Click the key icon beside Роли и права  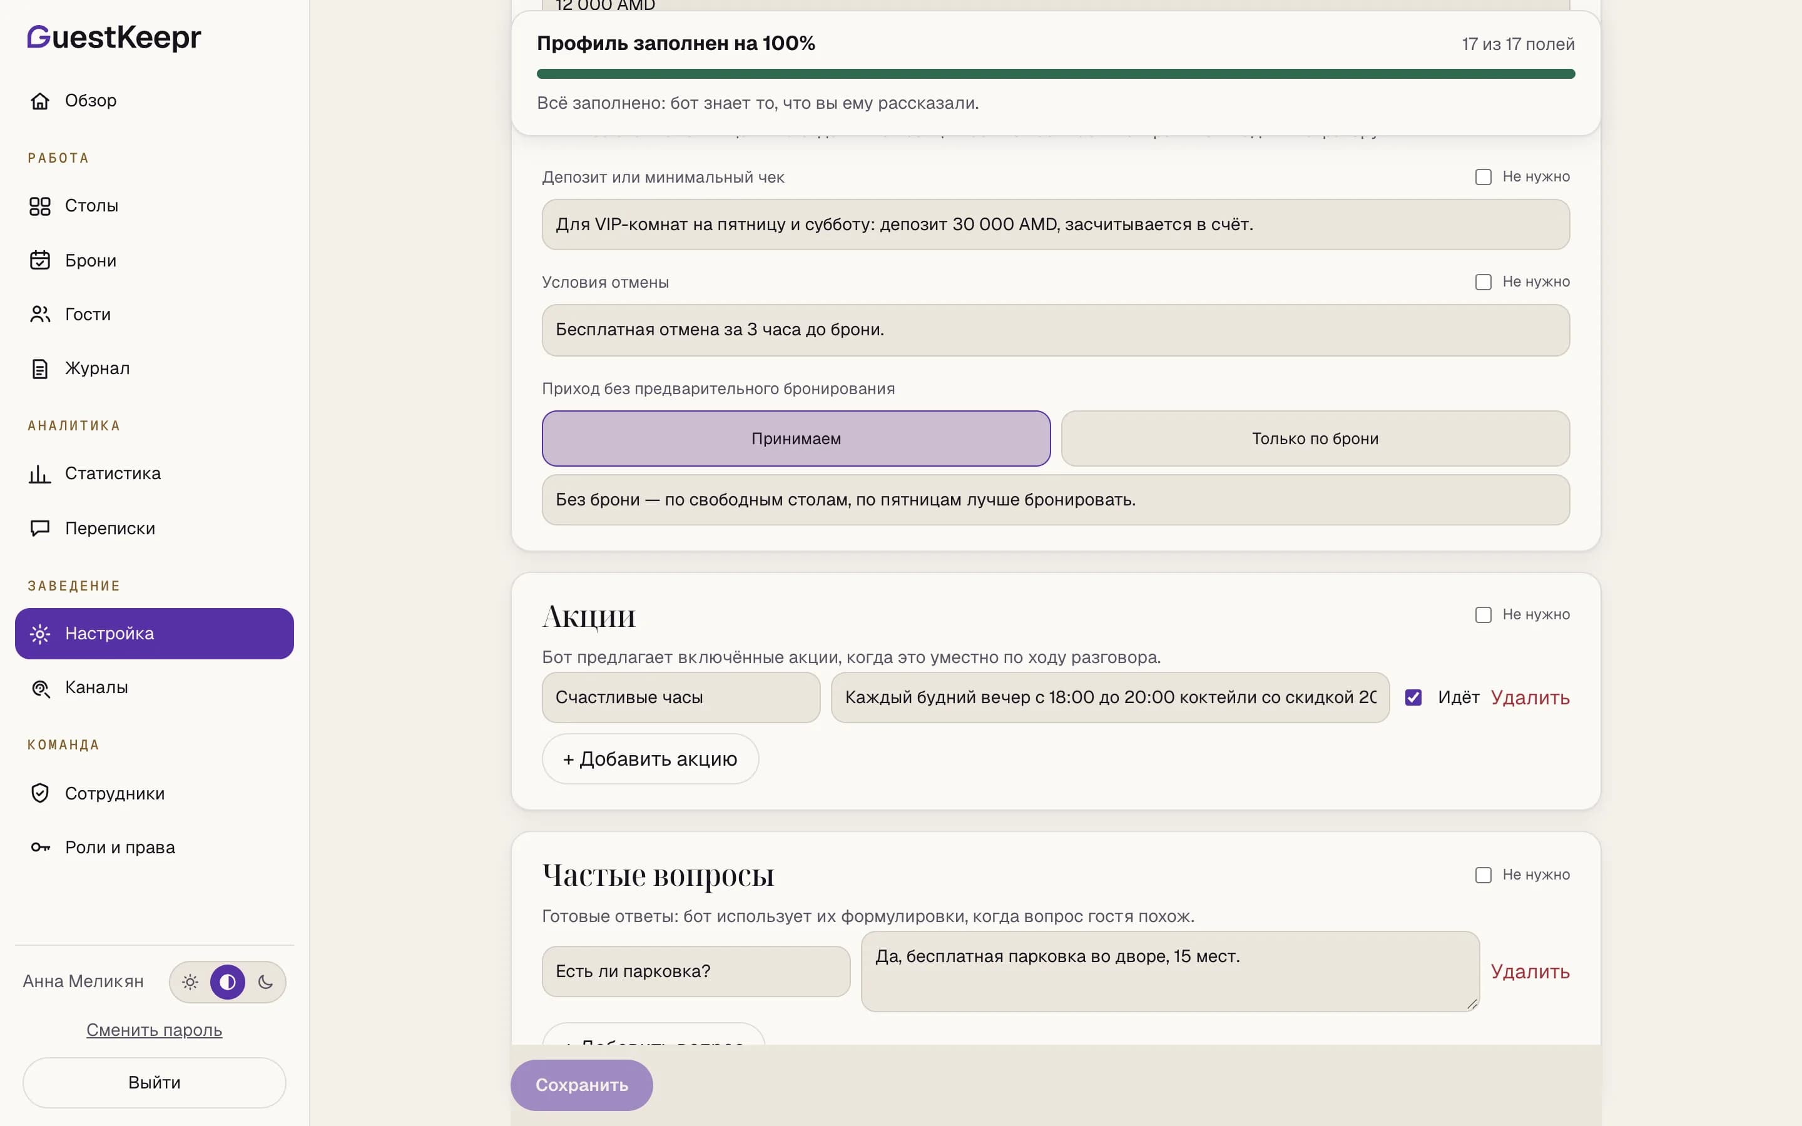pyautogui.click(x=40, y=848)
